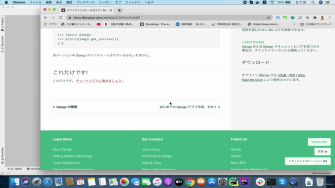Open the ウィンドウ menu
This screenshot has width=335, height=188.
pos(133,2)
